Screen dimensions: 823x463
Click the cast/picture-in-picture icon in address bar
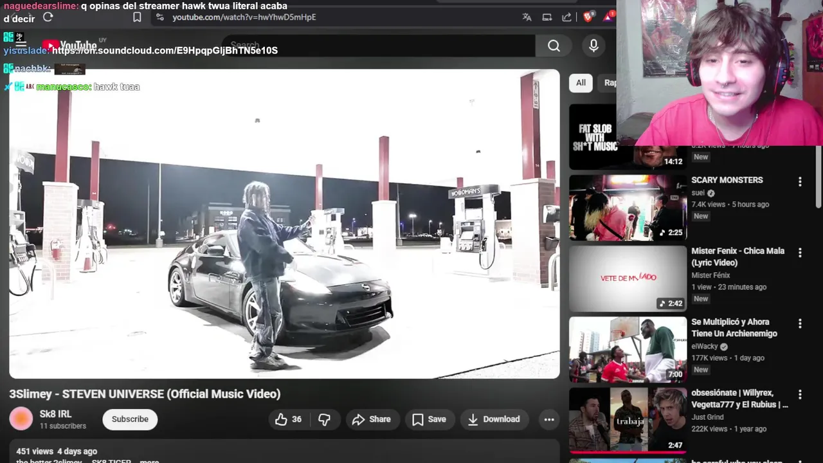click(x=547, y=17)
